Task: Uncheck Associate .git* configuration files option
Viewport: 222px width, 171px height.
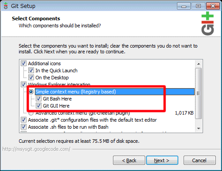Action: tap(23, 120)
